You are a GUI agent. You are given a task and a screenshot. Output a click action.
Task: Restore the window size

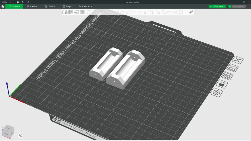click(244, 2)
